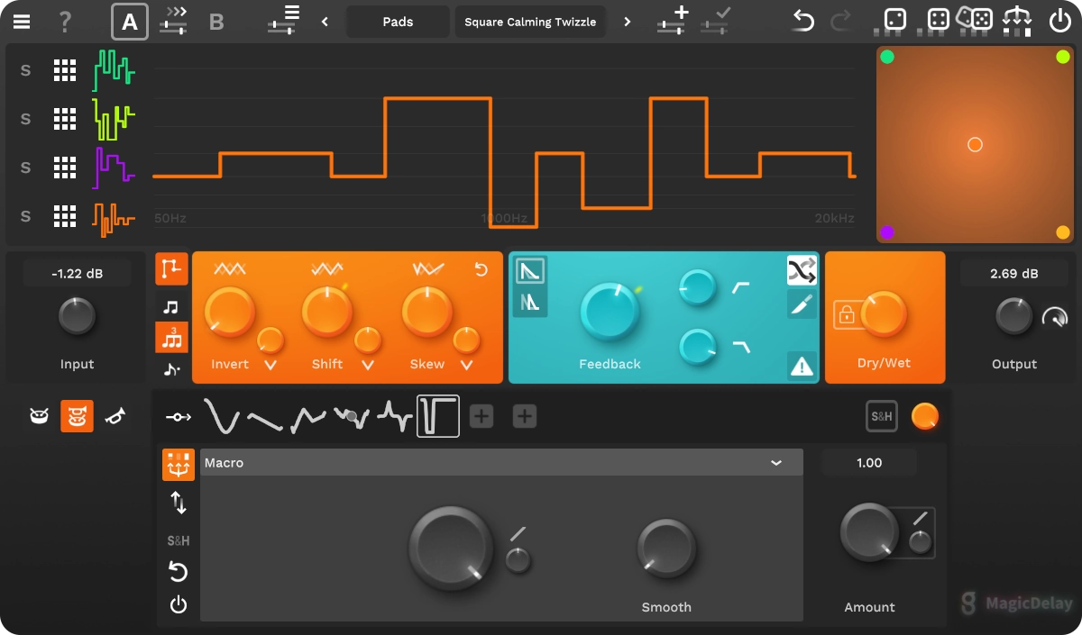This screenshot has width=1082, height=635.
Task: Open the hamburger main menu
Action: [x=22, y=22]
